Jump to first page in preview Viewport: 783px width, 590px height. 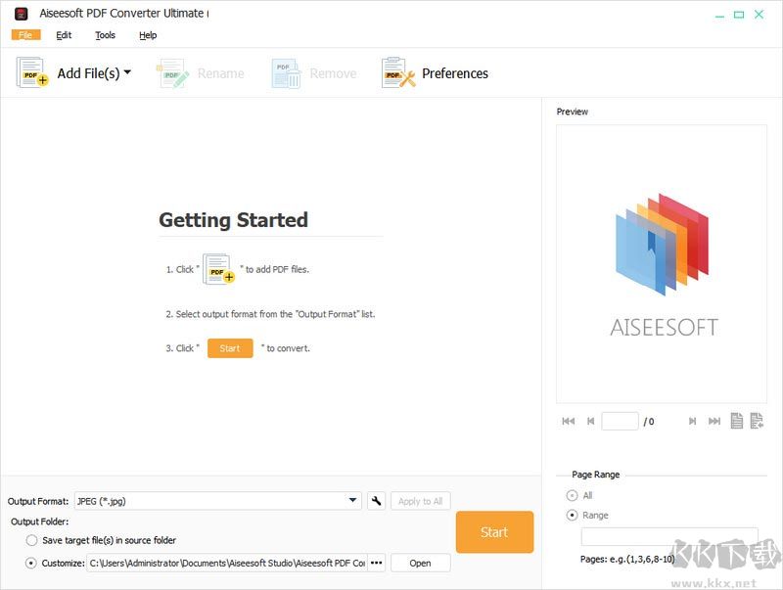point(568,422)
